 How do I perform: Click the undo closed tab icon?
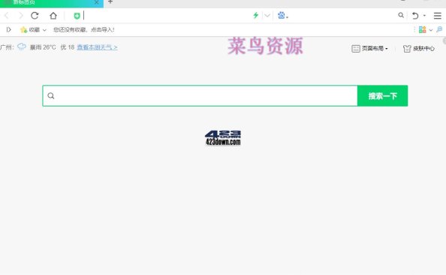(x=415, y=15)
